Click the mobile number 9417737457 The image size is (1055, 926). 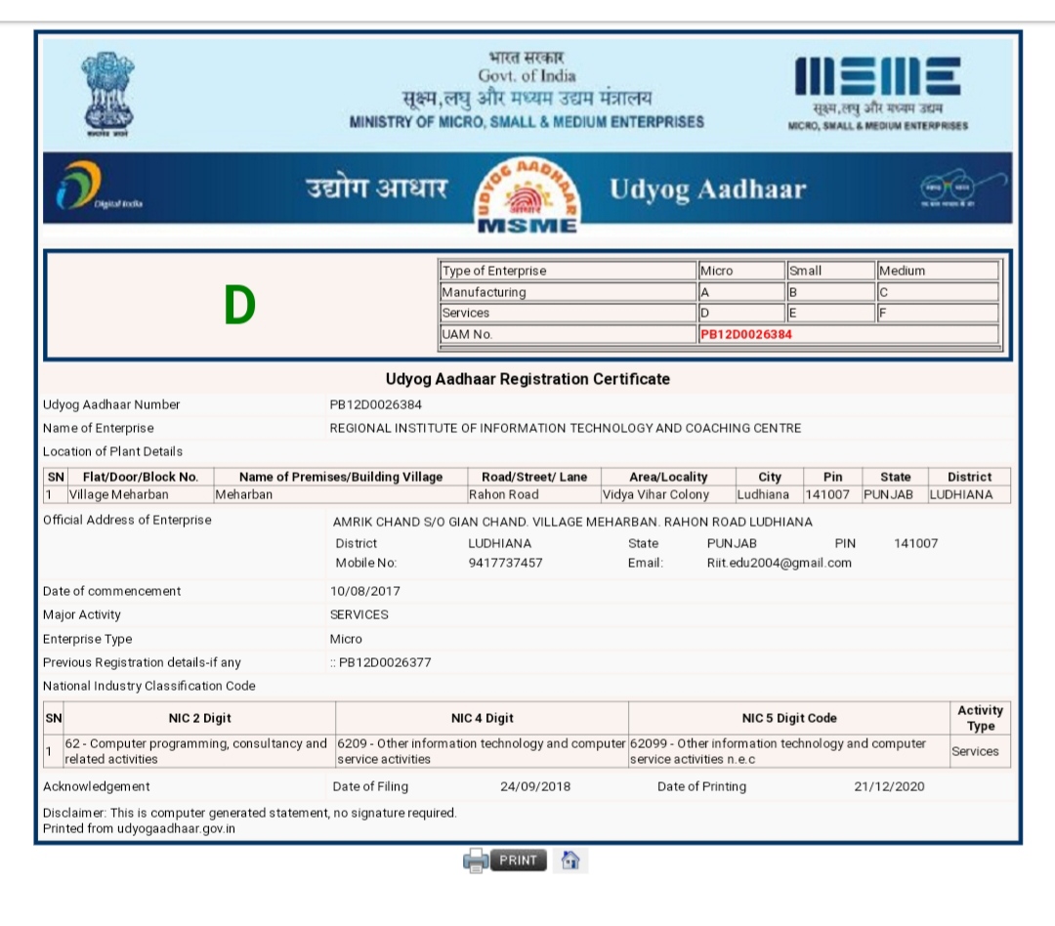(x=505, y=563)
